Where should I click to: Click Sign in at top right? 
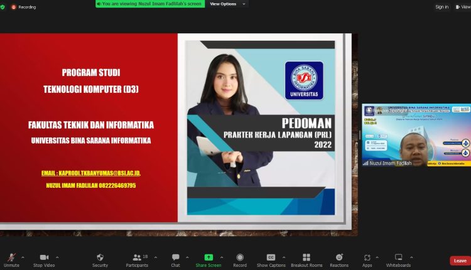[442, 7]
